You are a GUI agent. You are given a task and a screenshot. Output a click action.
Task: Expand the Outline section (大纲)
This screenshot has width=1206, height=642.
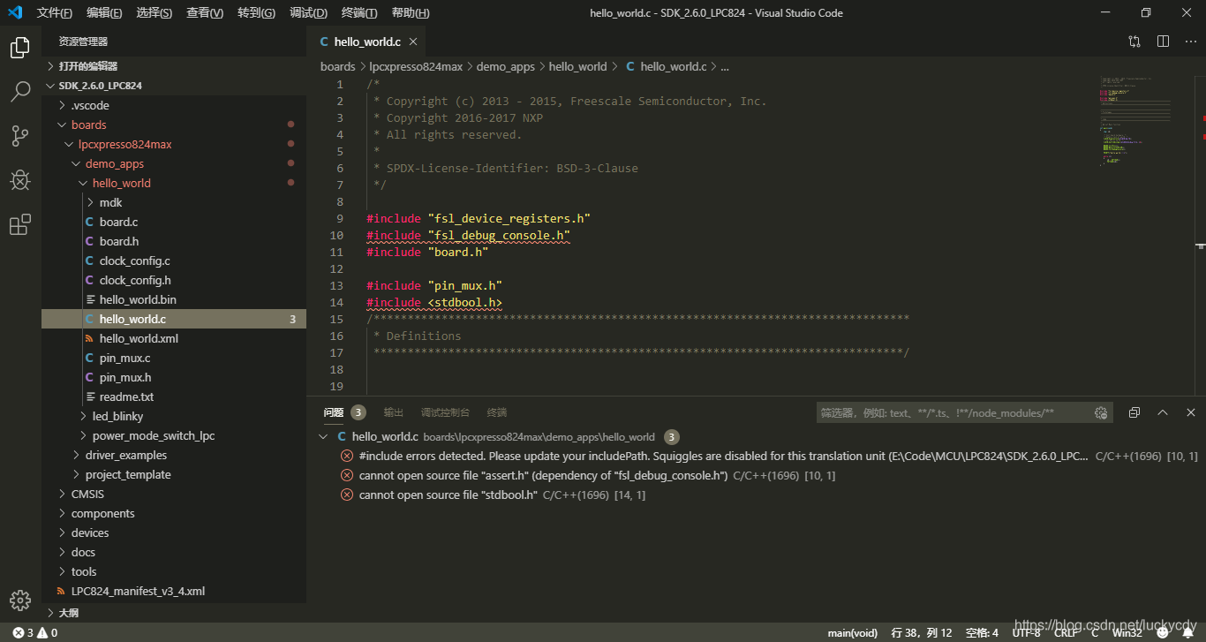point(174,612)
